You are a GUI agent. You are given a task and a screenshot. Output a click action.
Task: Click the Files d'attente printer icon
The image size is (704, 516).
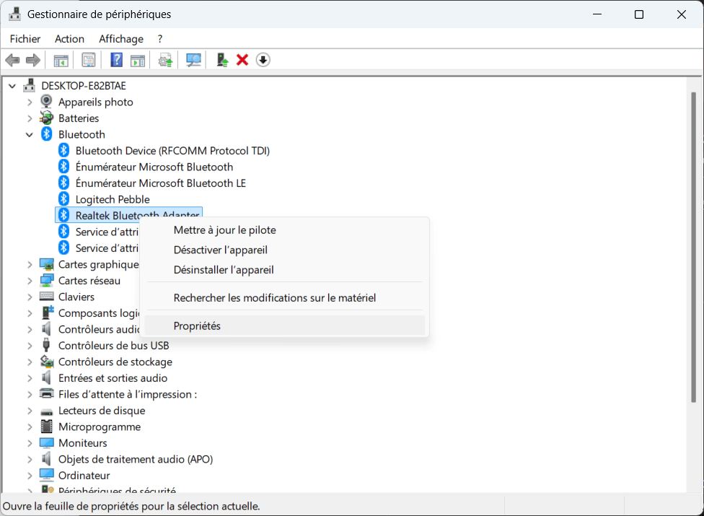[47, 393]
